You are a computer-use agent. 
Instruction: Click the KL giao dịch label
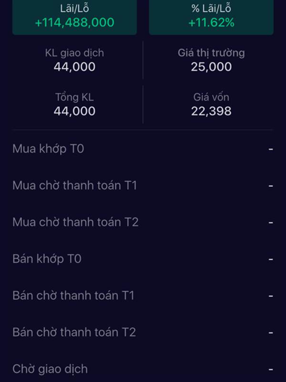point(74,53)
